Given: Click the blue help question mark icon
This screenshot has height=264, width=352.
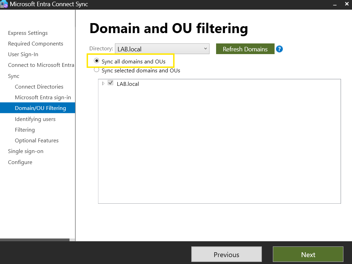Looking at the screenshot, I should click(279, 49).
